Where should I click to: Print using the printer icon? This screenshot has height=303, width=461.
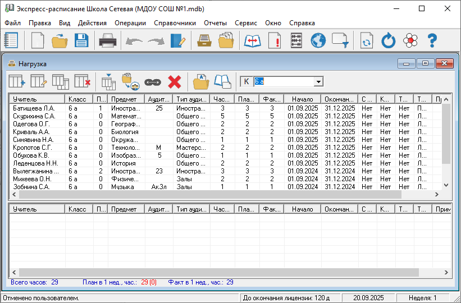point(108,40)
